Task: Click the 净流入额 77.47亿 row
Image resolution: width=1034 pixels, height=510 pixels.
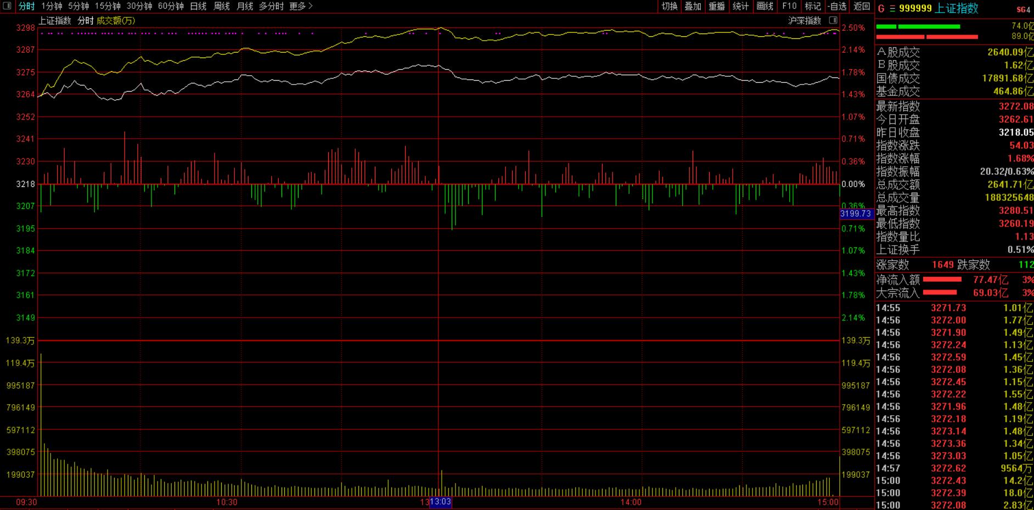Action: click(954, 280)
